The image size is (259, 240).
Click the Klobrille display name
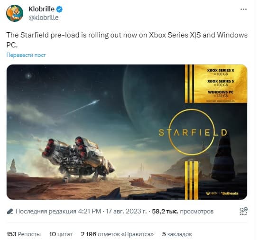[41, 9]
